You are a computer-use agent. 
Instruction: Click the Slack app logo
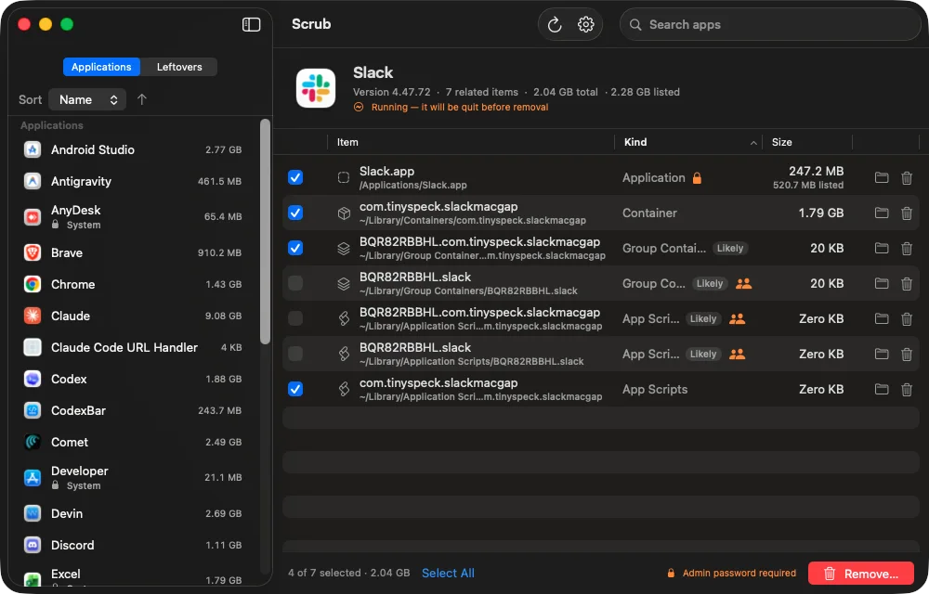(316, 88)
